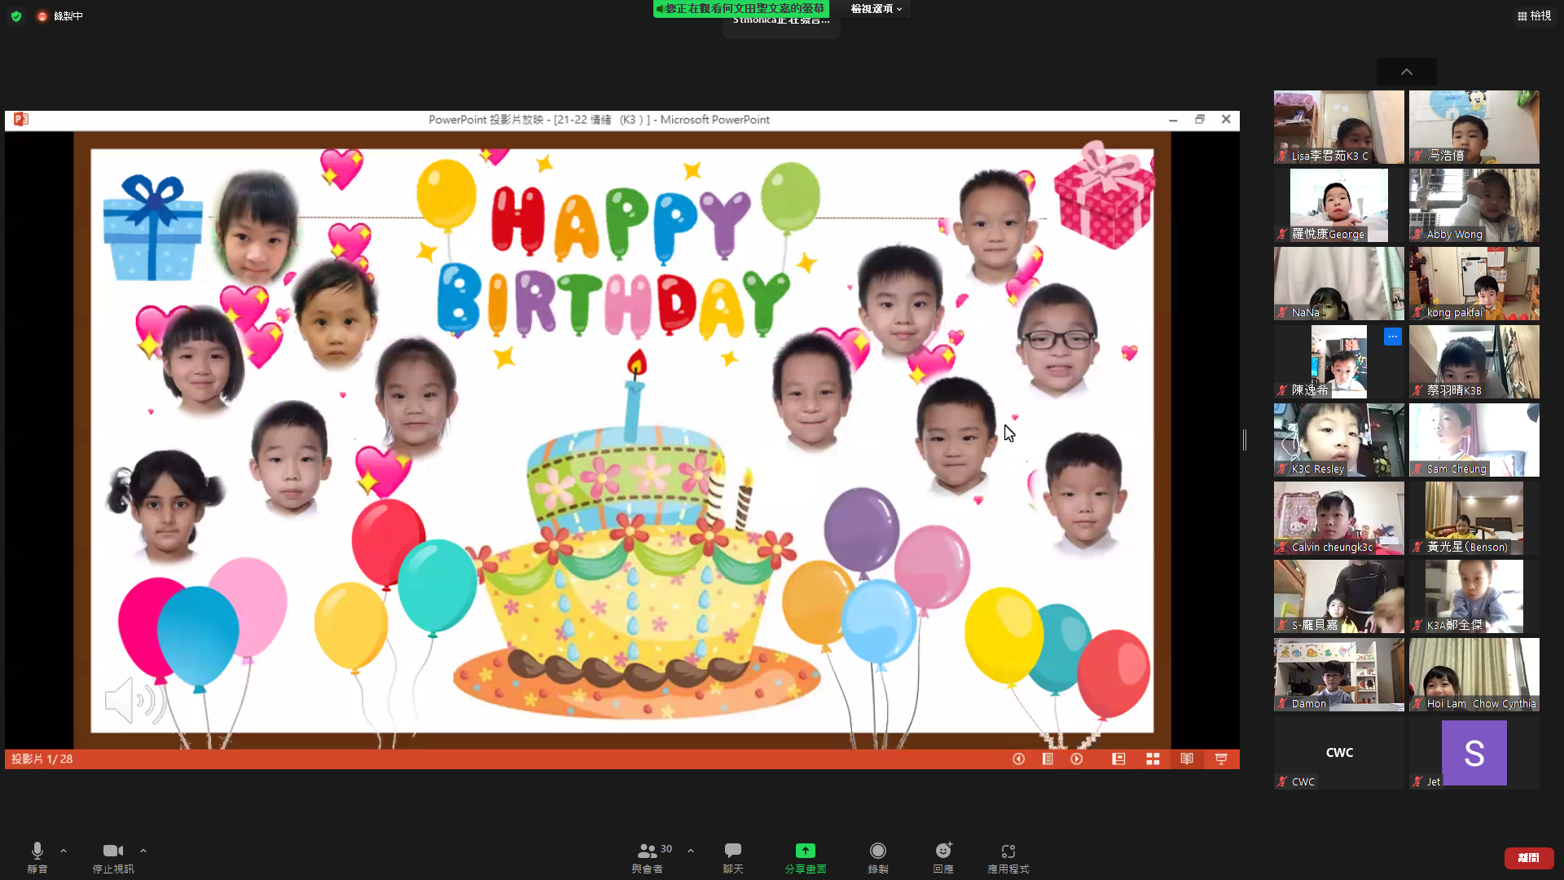Select 蔡羽晴 K3B video tile
1564x880 pixels.
pos(1474,362)
